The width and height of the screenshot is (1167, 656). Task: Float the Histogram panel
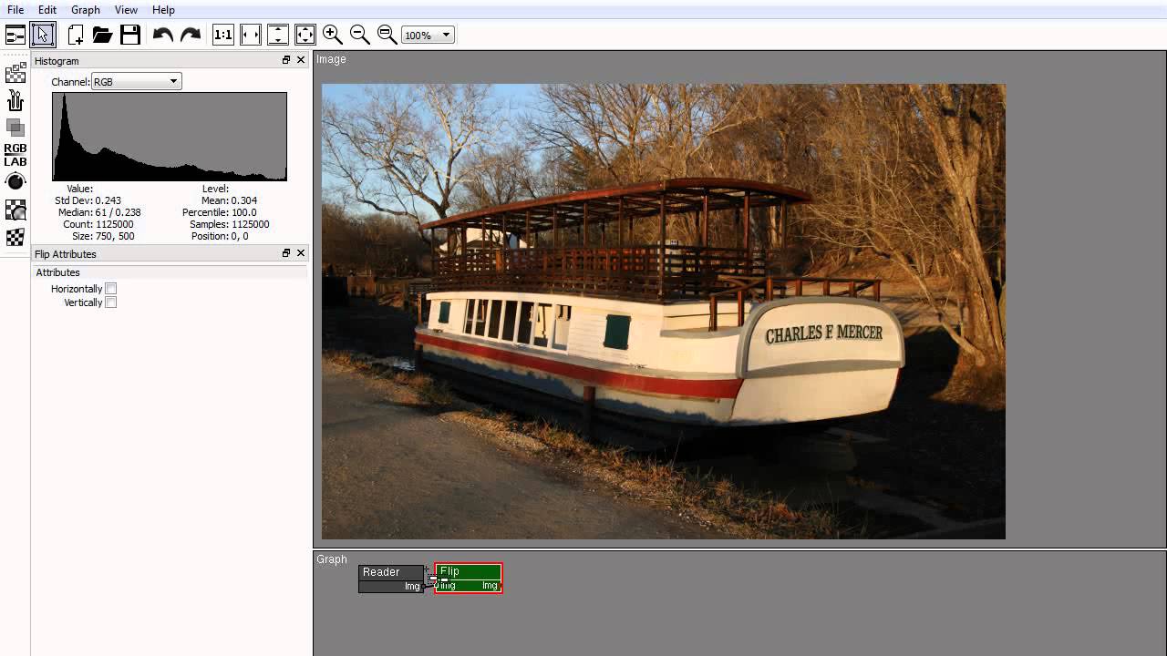click(286, 60)
